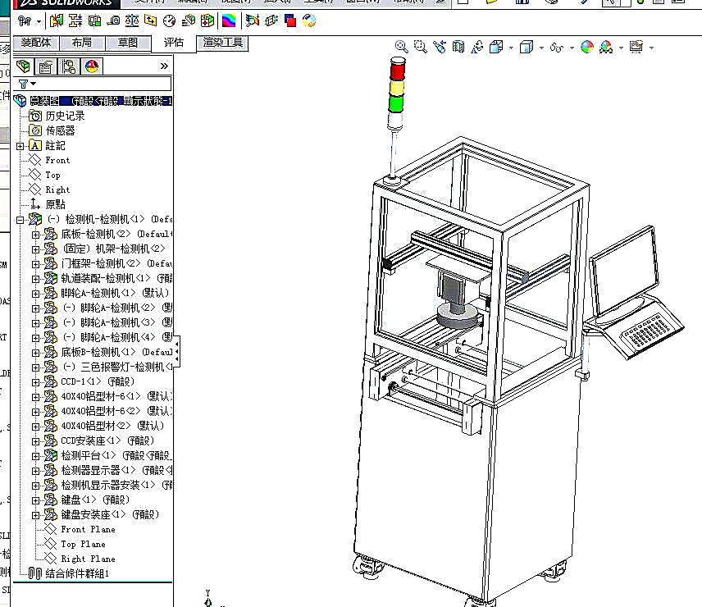Click the Edit Appearance color sphere
This screenshot has width=702, height=607.
(587, 47)
